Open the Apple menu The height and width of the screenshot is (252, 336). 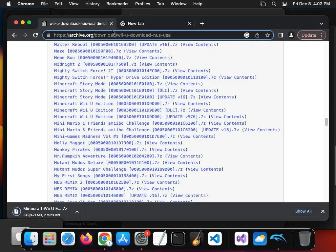click(x=9, y=4)
